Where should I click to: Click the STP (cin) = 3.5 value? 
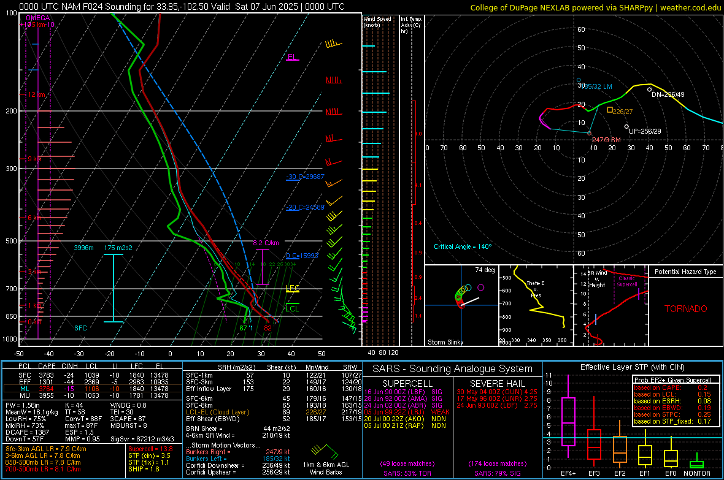click(149, 455)
